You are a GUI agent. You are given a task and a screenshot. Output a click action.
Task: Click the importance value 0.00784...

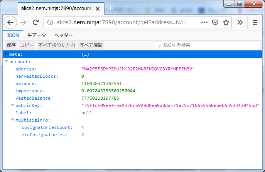[108, 91]
